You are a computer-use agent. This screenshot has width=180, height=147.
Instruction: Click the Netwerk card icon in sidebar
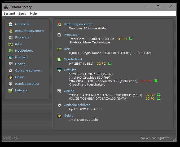point(11,91)
